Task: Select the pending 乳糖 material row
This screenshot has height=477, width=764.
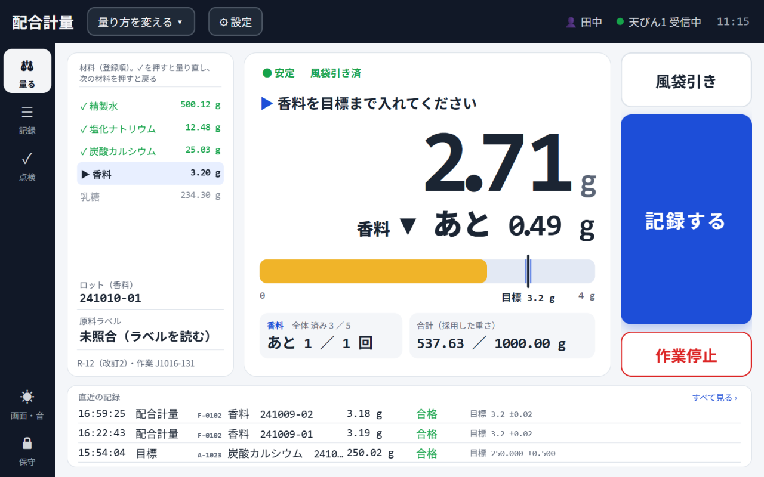Action: tap(150, 196)
